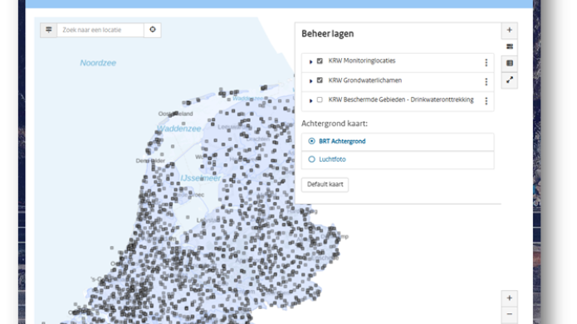Click the plus icon beside Beheer lagen
The width and height of the screenshot is (577, 324).
click(509, 30)
